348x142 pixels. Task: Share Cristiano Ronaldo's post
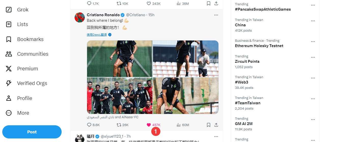216,125
